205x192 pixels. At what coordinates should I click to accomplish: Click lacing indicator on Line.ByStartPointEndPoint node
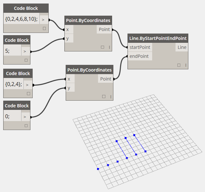185,65
